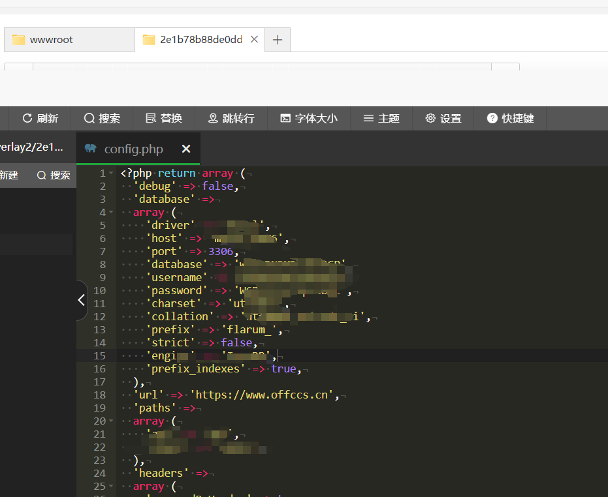Close the config.php editor tab
Image resolution: width=608 pixels, height=497 pixels.
[x=186, y=149]
